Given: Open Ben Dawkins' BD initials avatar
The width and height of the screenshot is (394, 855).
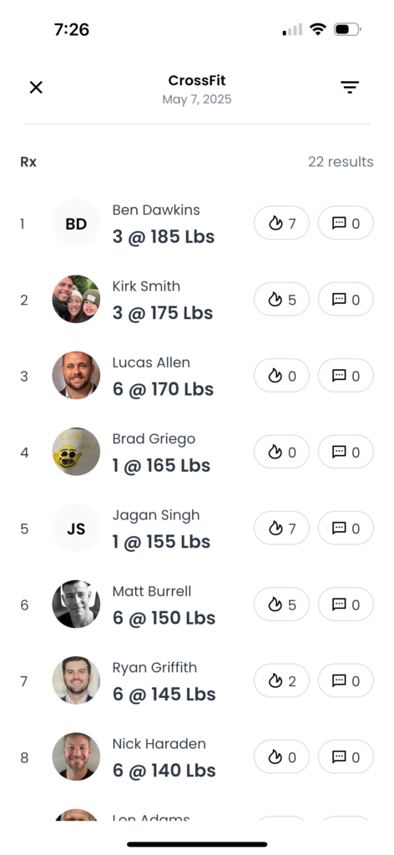Looking at the screenshot, I should point(76,223).
